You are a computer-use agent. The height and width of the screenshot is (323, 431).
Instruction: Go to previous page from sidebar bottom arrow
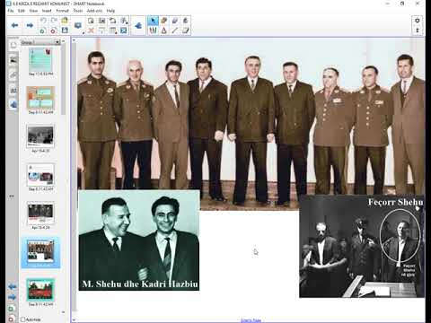point(12,287)
